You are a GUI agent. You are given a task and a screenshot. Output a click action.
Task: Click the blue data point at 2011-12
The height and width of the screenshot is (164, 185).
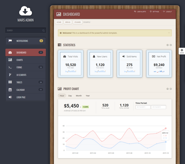(166, 142)
